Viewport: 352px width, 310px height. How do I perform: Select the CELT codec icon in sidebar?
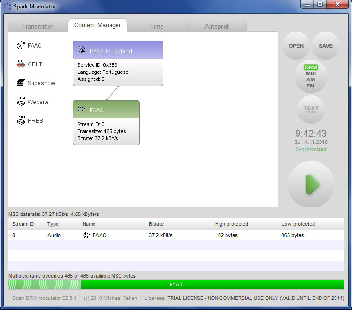point(21,64)
